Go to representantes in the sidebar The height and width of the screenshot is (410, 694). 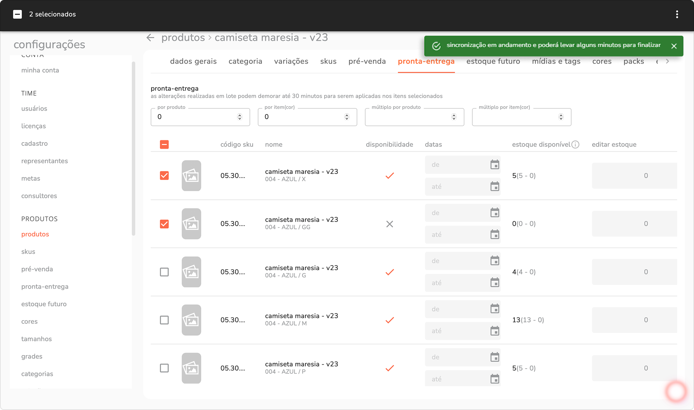coord(45,161)
